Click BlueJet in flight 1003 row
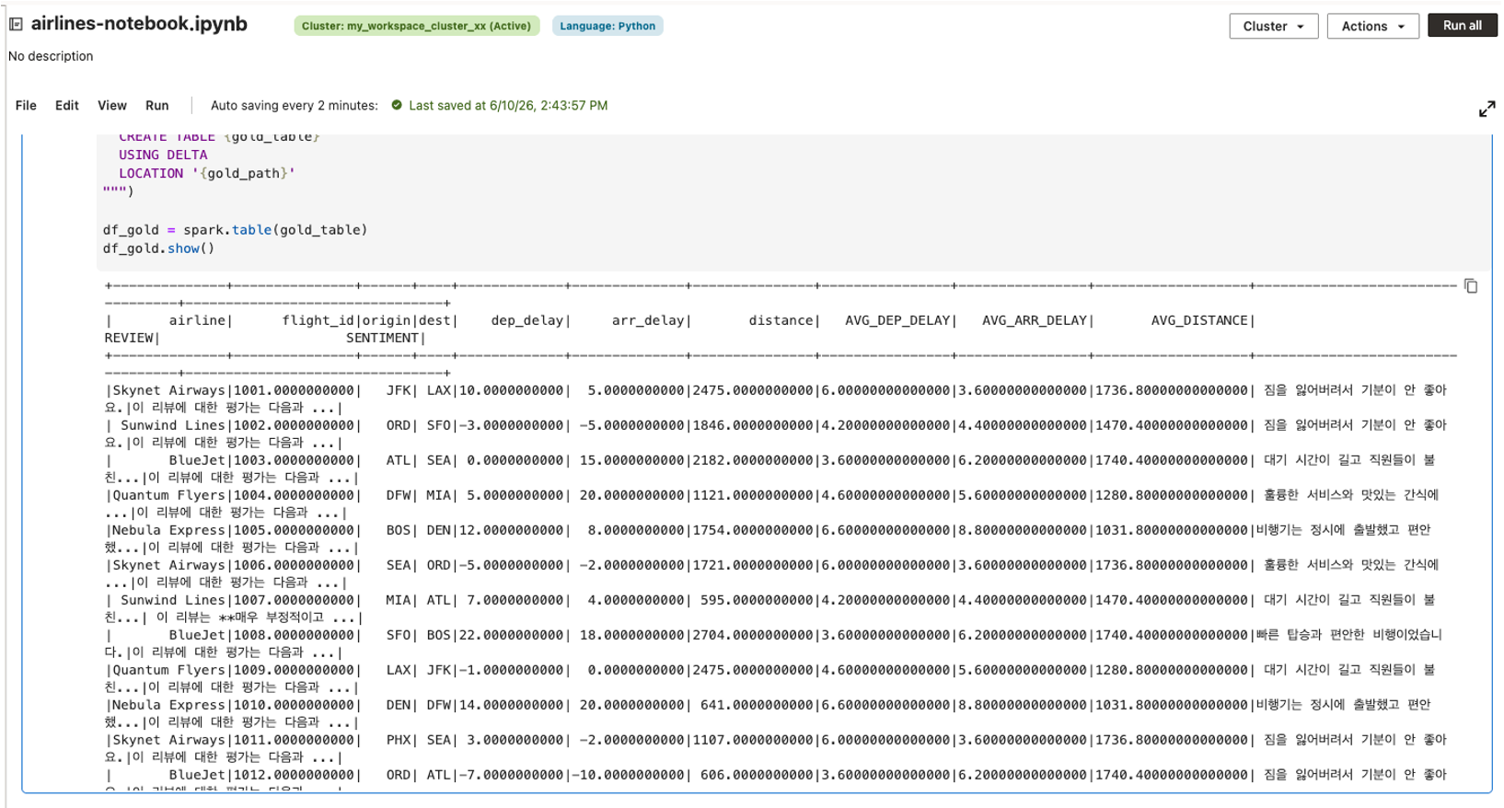This screenshot has height=808, width=1504. click(x=197, y=460)
